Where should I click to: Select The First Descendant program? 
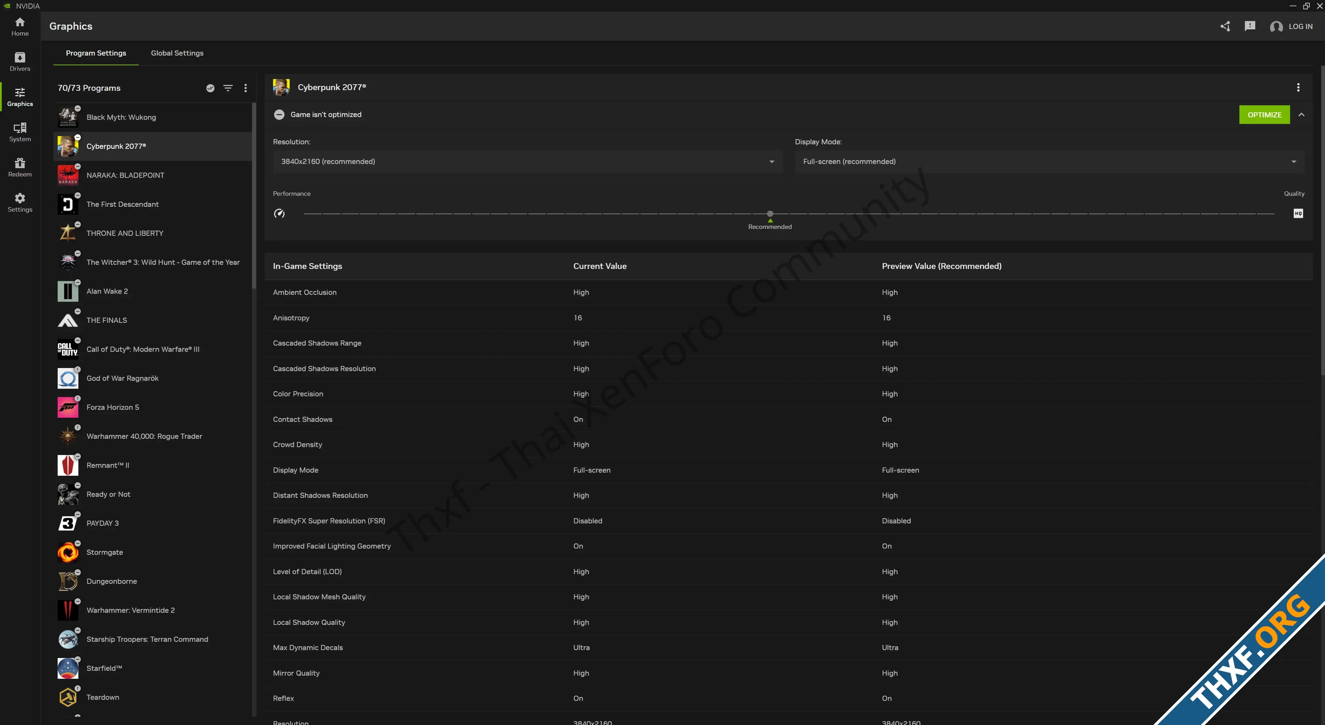tap(153, 204)
